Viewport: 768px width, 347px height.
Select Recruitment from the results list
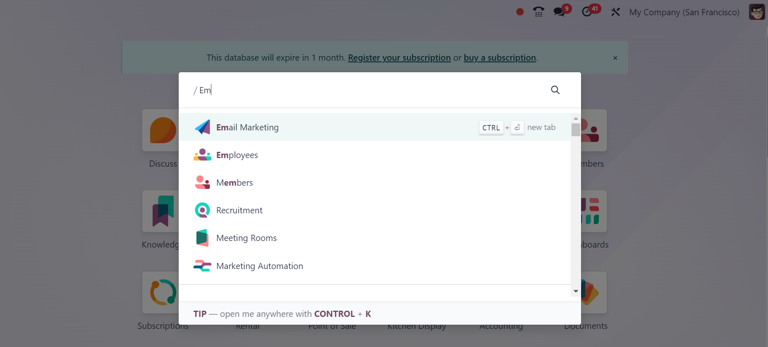375,210
